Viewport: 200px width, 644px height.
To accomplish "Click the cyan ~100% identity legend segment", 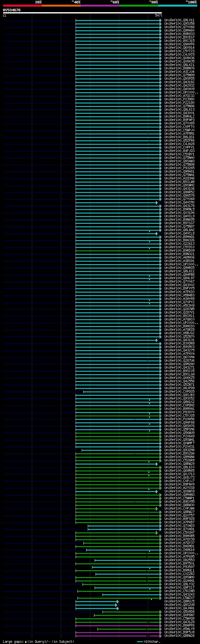I will point(177,6).
